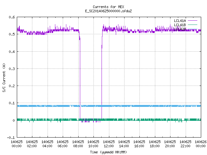Click the x-axis tick '140625 12:00'
Viewport: 207px width, 155px height.
point(109,144)
